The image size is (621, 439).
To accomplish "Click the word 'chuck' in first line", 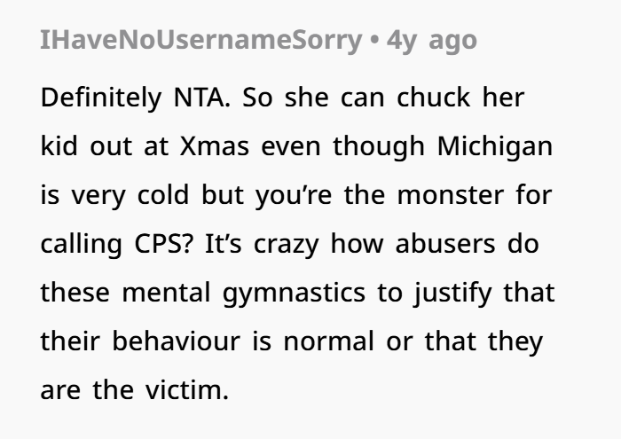I will 433,98.
